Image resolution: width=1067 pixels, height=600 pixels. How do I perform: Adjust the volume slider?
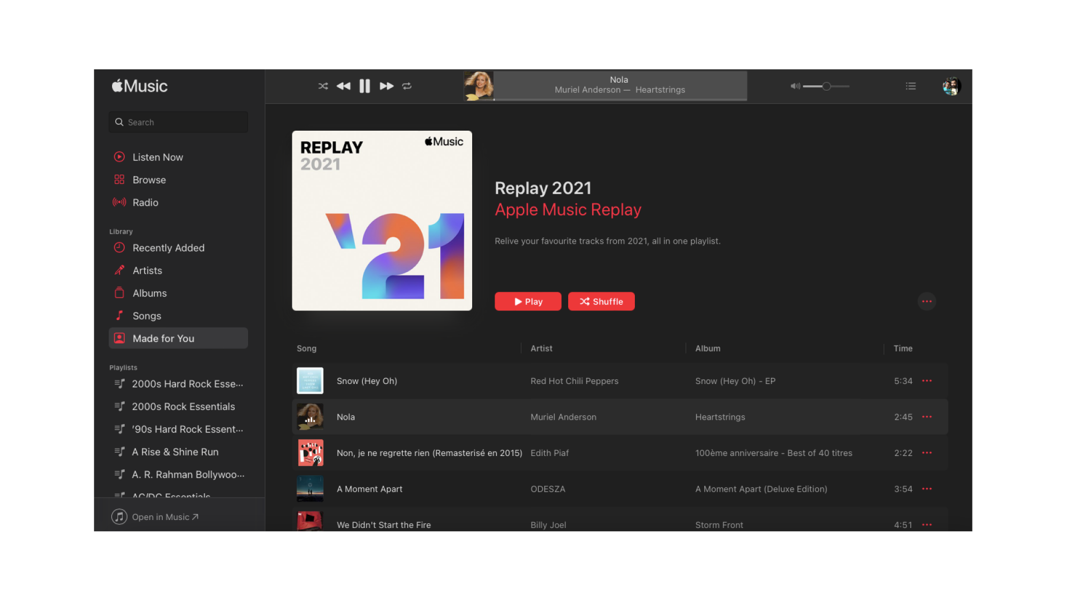coord(826,86)
